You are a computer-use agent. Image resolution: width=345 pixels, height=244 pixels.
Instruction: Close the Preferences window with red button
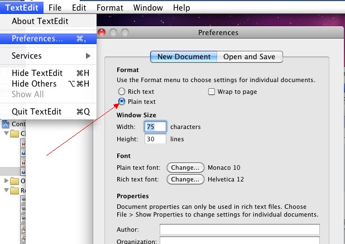102,32
